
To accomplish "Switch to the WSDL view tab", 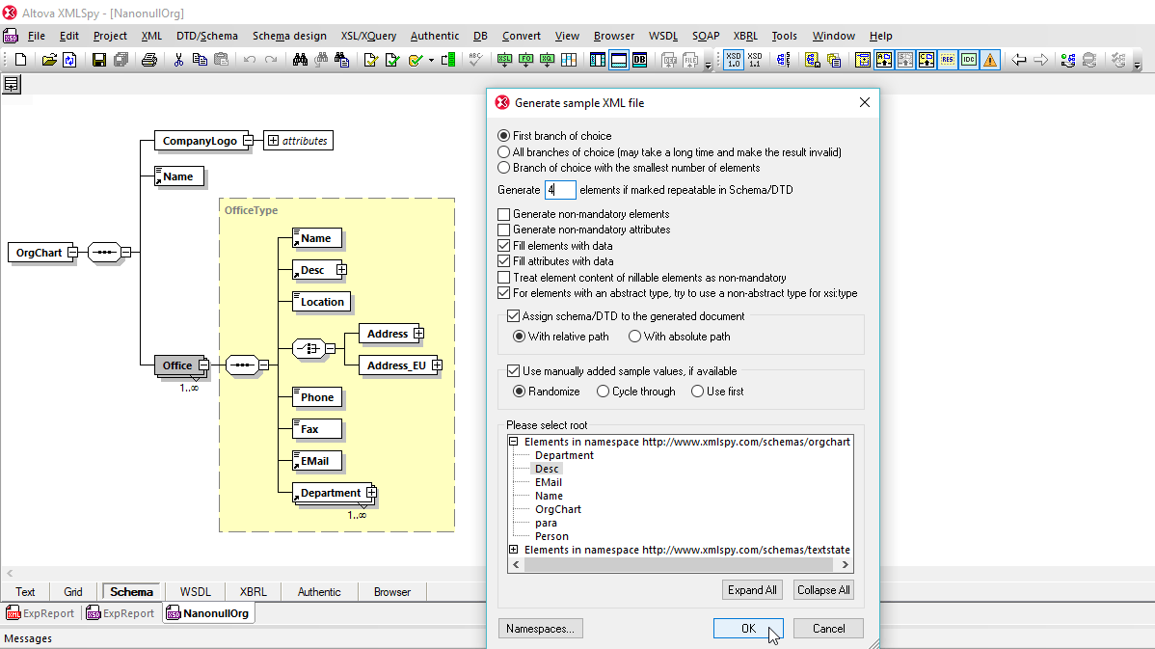I will [x=195, y=592].
